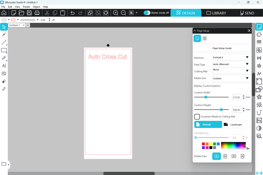Open the Grid settings tab icon

point(204,38)
